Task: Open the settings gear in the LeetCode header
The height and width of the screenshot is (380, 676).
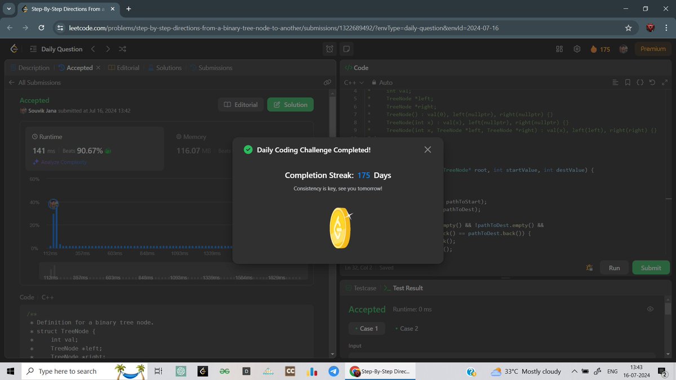Action: tap(577, 49)
